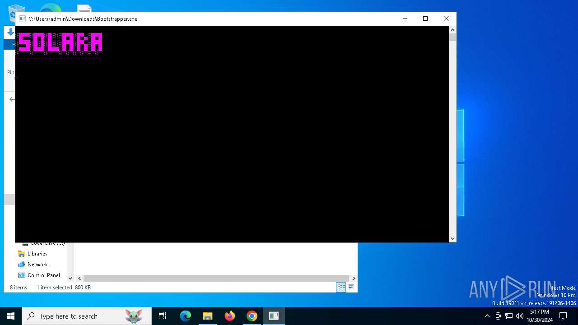Click the Network icon in Explorer tree
Viewport: 578px width, 325px height.
(x=21, y=265)
